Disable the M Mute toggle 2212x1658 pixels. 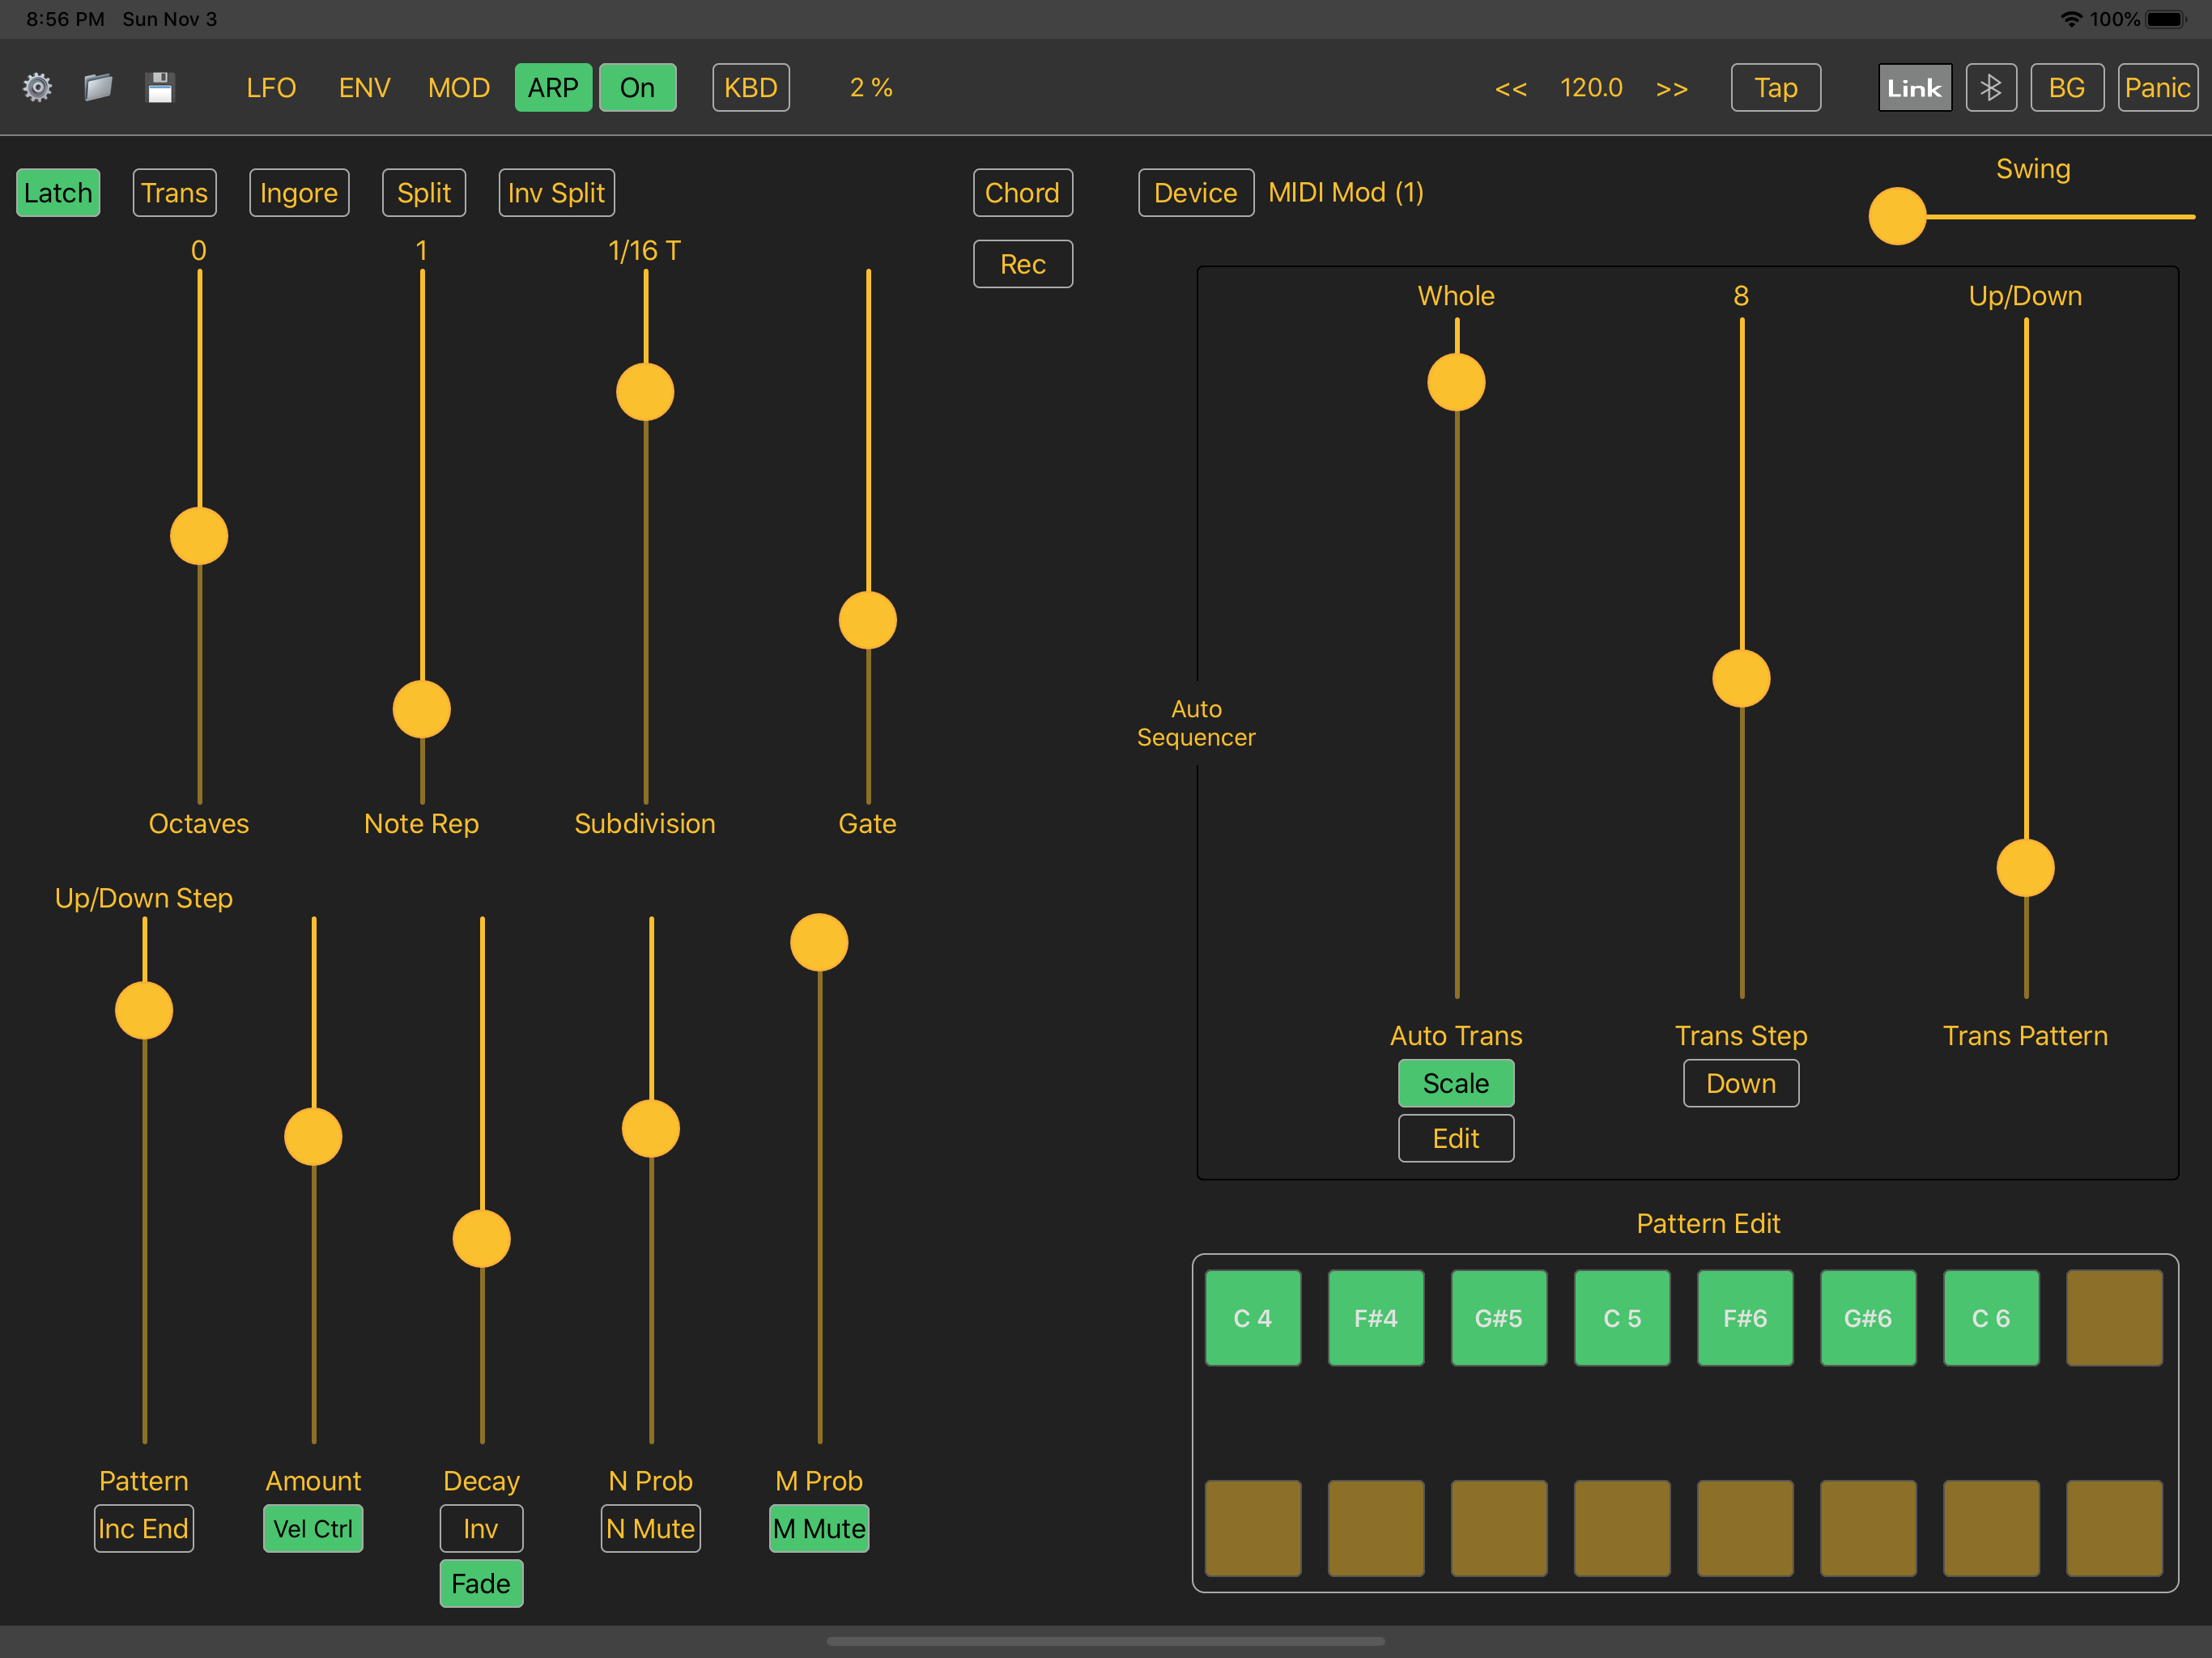point(819,1528)
